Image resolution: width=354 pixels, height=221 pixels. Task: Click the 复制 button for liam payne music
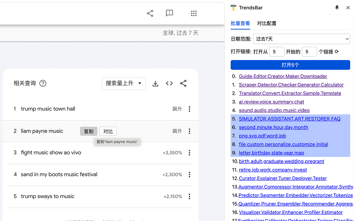coord(89,131)
